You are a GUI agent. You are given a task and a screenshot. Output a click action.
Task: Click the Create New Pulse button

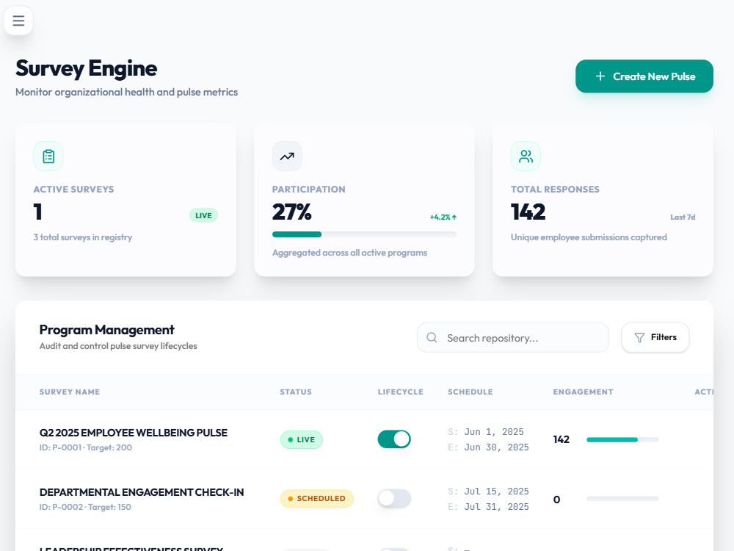pos(644,76)
